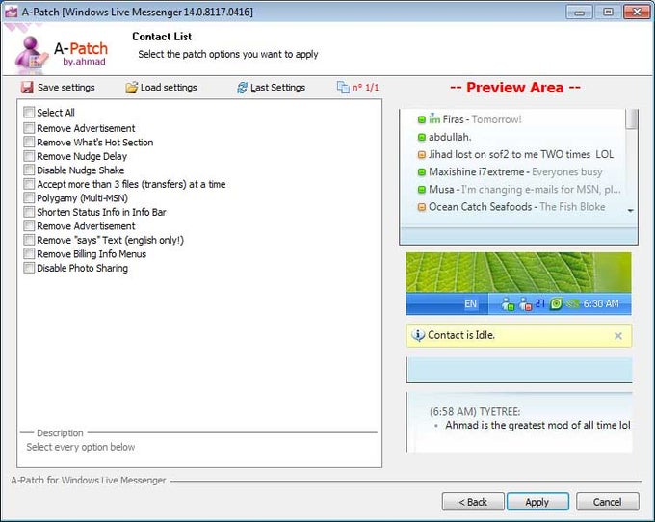
Task: Click the Cancel button
Action: click(x=608, y=502)
